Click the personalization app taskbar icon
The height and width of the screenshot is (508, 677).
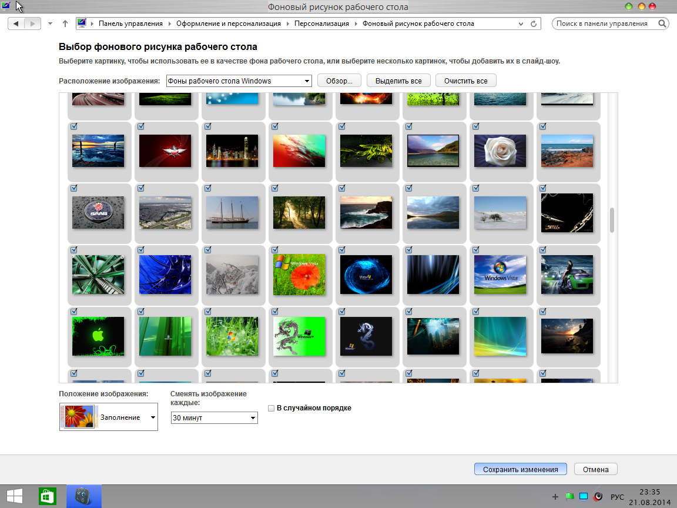point(84,496)
